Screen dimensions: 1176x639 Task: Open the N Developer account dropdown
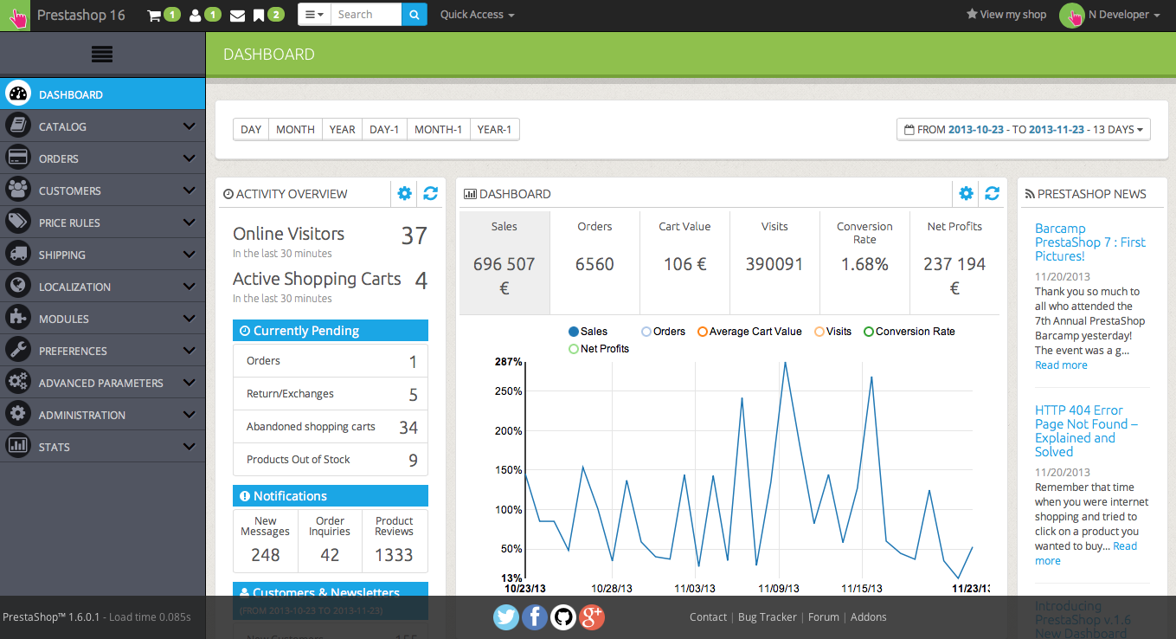[1109, 15]
